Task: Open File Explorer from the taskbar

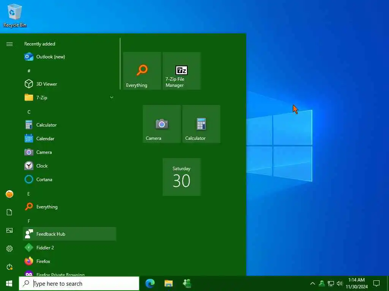Action: coord(169,283)
